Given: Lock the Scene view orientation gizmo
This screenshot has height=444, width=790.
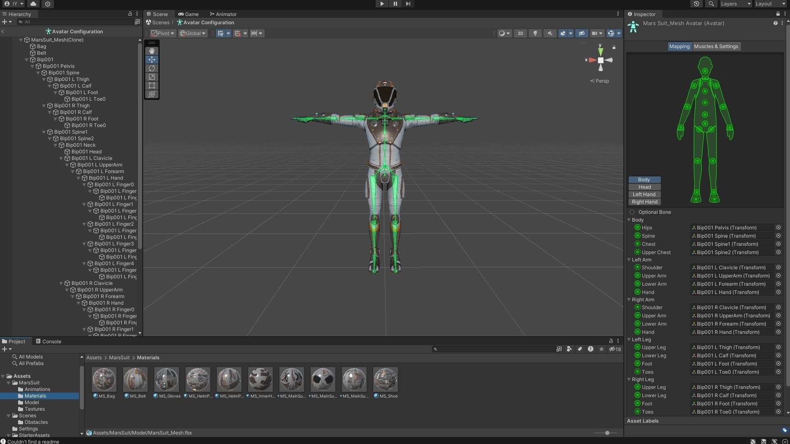Looking at the screenshot, I should pos(614,47).
